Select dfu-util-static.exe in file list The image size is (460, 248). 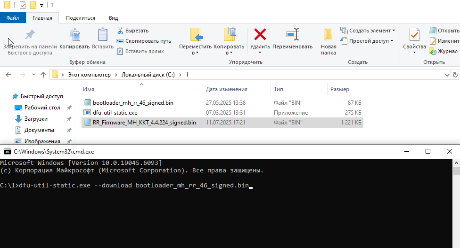(x=115, y=113)
